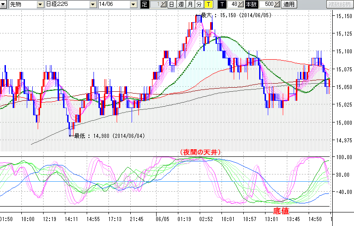Click the 500 bar count input field
The image size is (354, 226).
coord(267,5)
